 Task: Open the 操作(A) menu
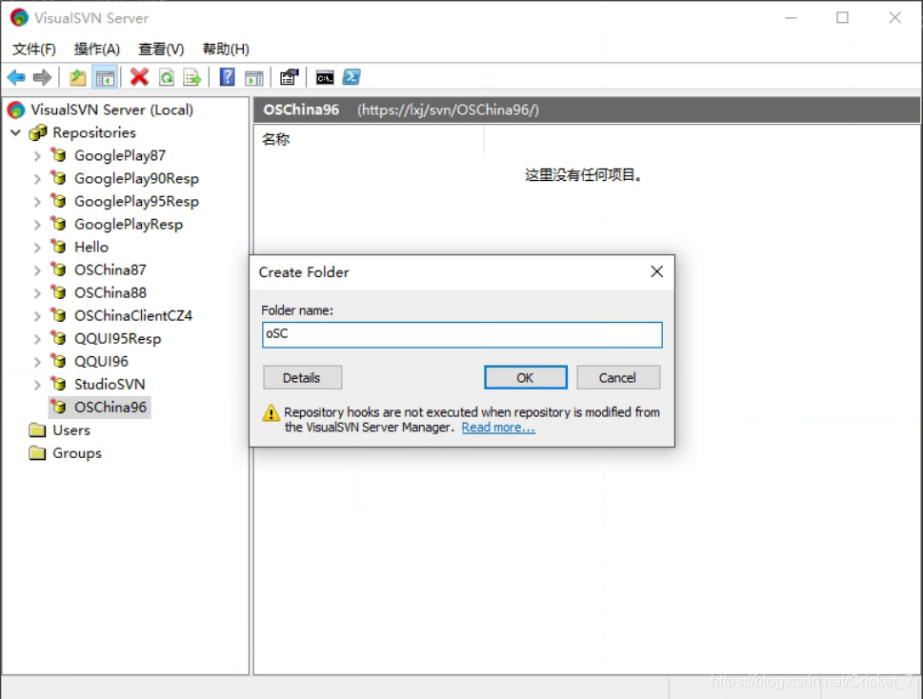pyautogui.click(x=96, y=49)
